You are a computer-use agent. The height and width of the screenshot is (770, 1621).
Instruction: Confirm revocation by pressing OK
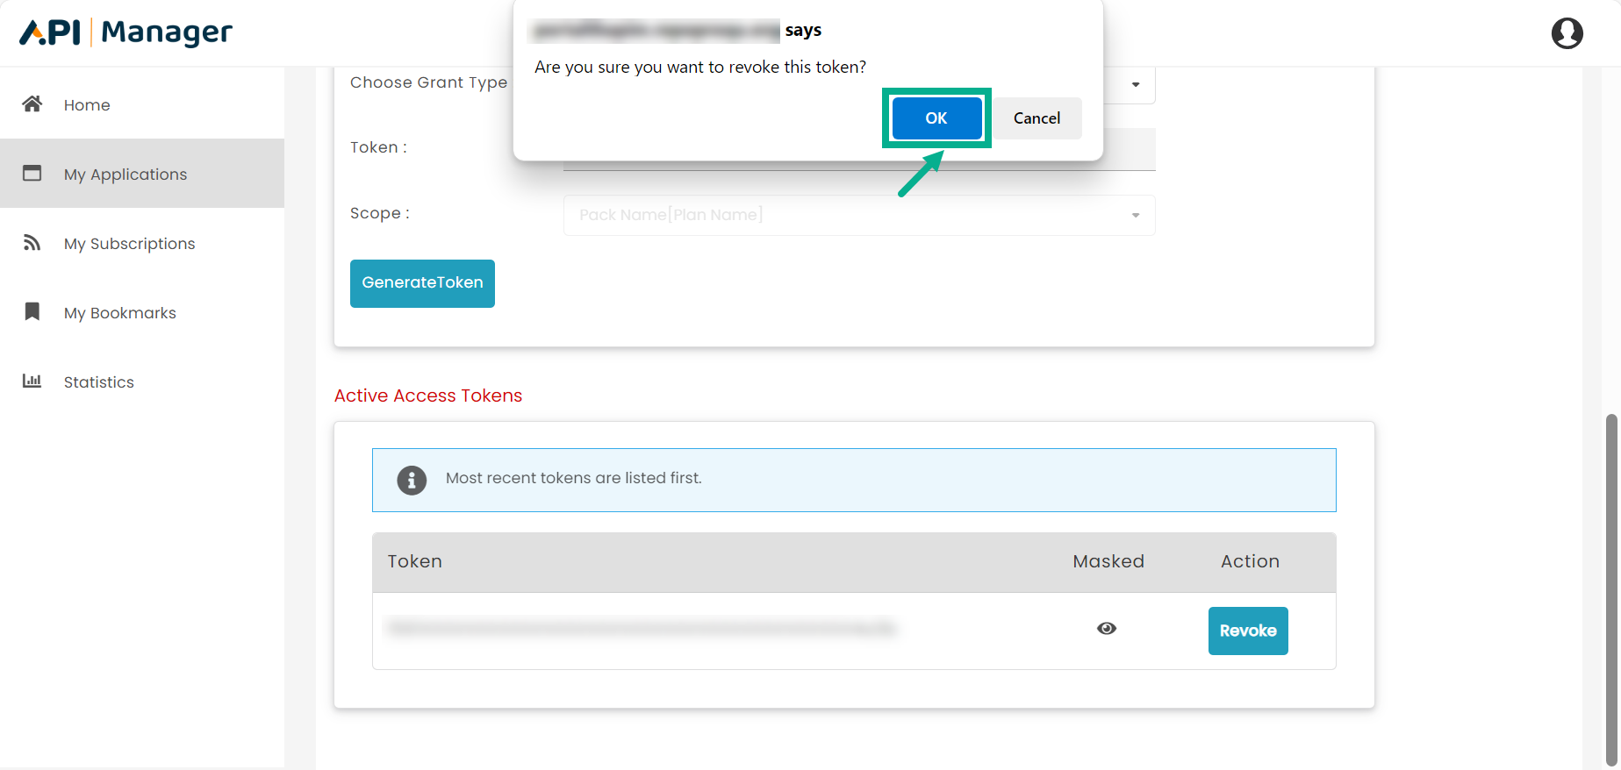tap(936, 118)
